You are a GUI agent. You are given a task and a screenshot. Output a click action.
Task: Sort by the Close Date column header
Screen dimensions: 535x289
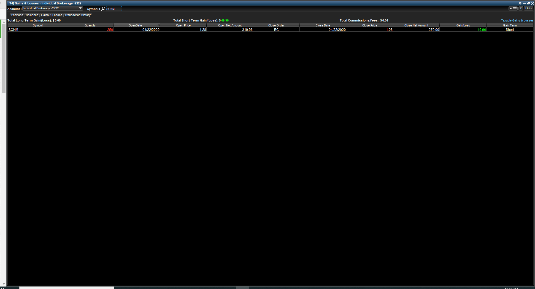pos(323,25)
